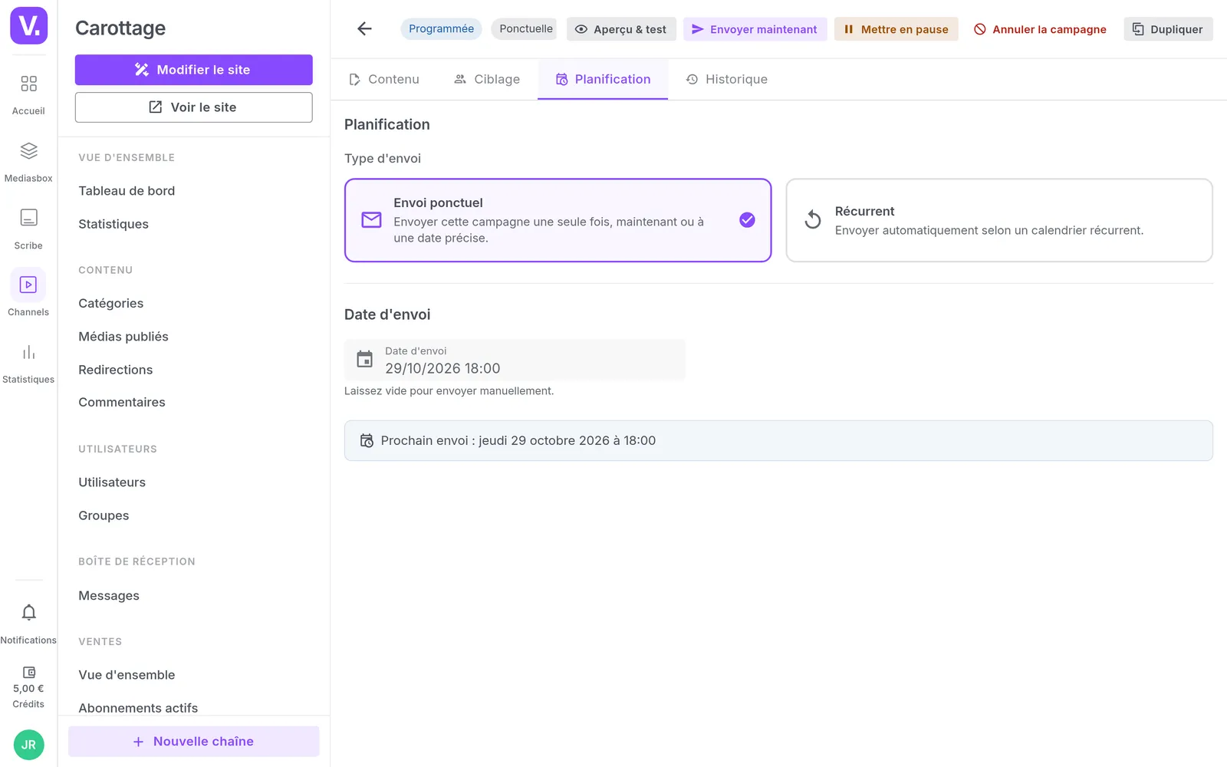Go back with the left arrow
The height and width of the screenshot is (767, 1227).
click(364, 29)
